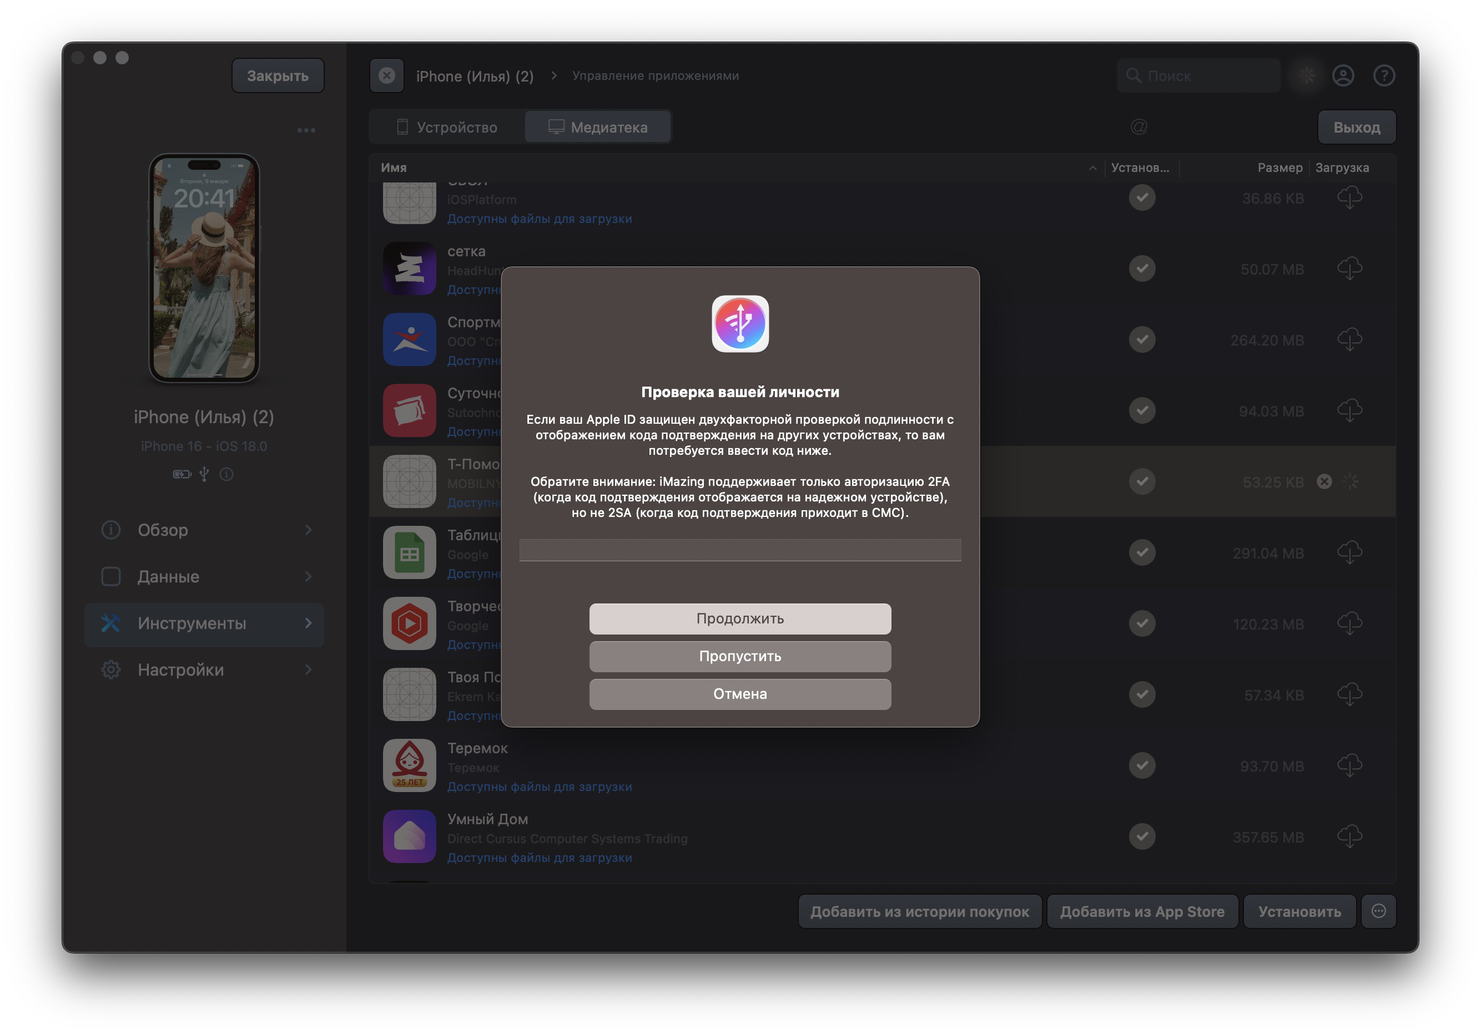Image resolution: width=1481 pixels, height=1035 pixels.
Task: Cancel with the Отмена button
Action: pyautogui.click(x=740, y=694)
